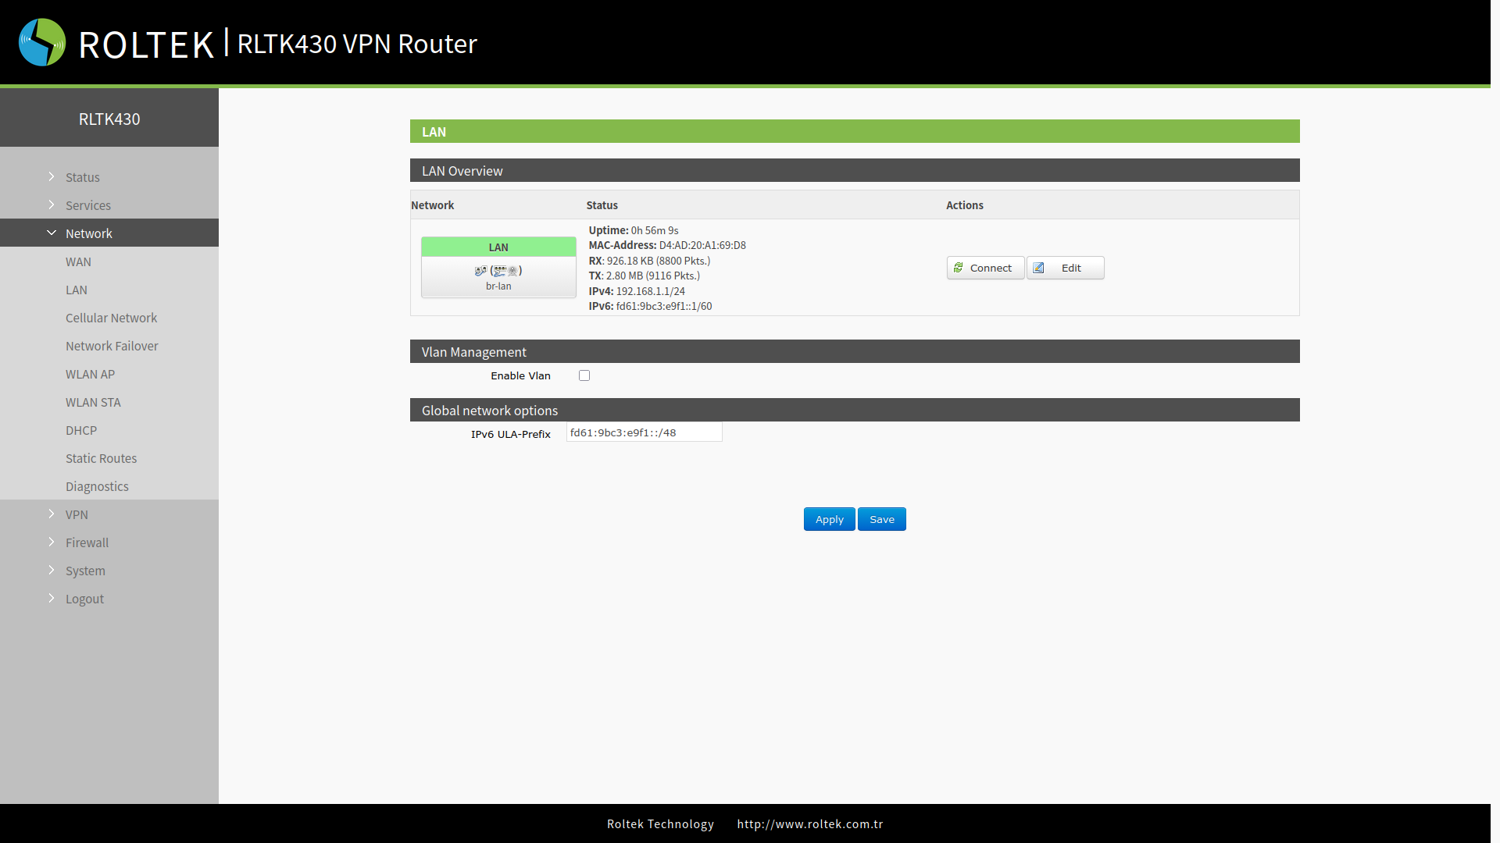Click the Uptime value 0h 56m 9s
The height and width of the screenshot is (843, 1500).
pyautogui.click(x=655, y=230)
